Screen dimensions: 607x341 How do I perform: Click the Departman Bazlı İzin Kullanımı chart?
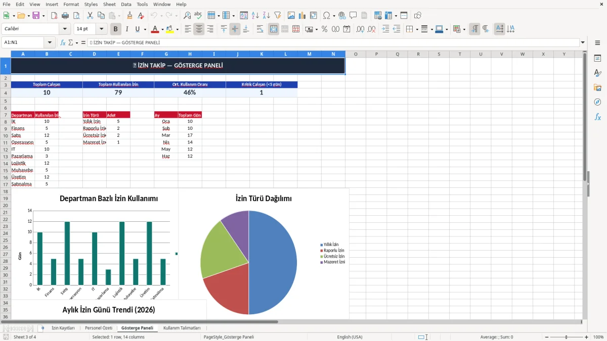pos(94,245)
